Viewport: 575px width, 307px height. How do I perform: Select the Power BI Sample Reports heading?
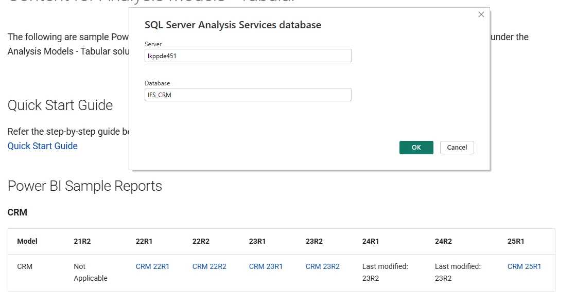tap(85, 186)
